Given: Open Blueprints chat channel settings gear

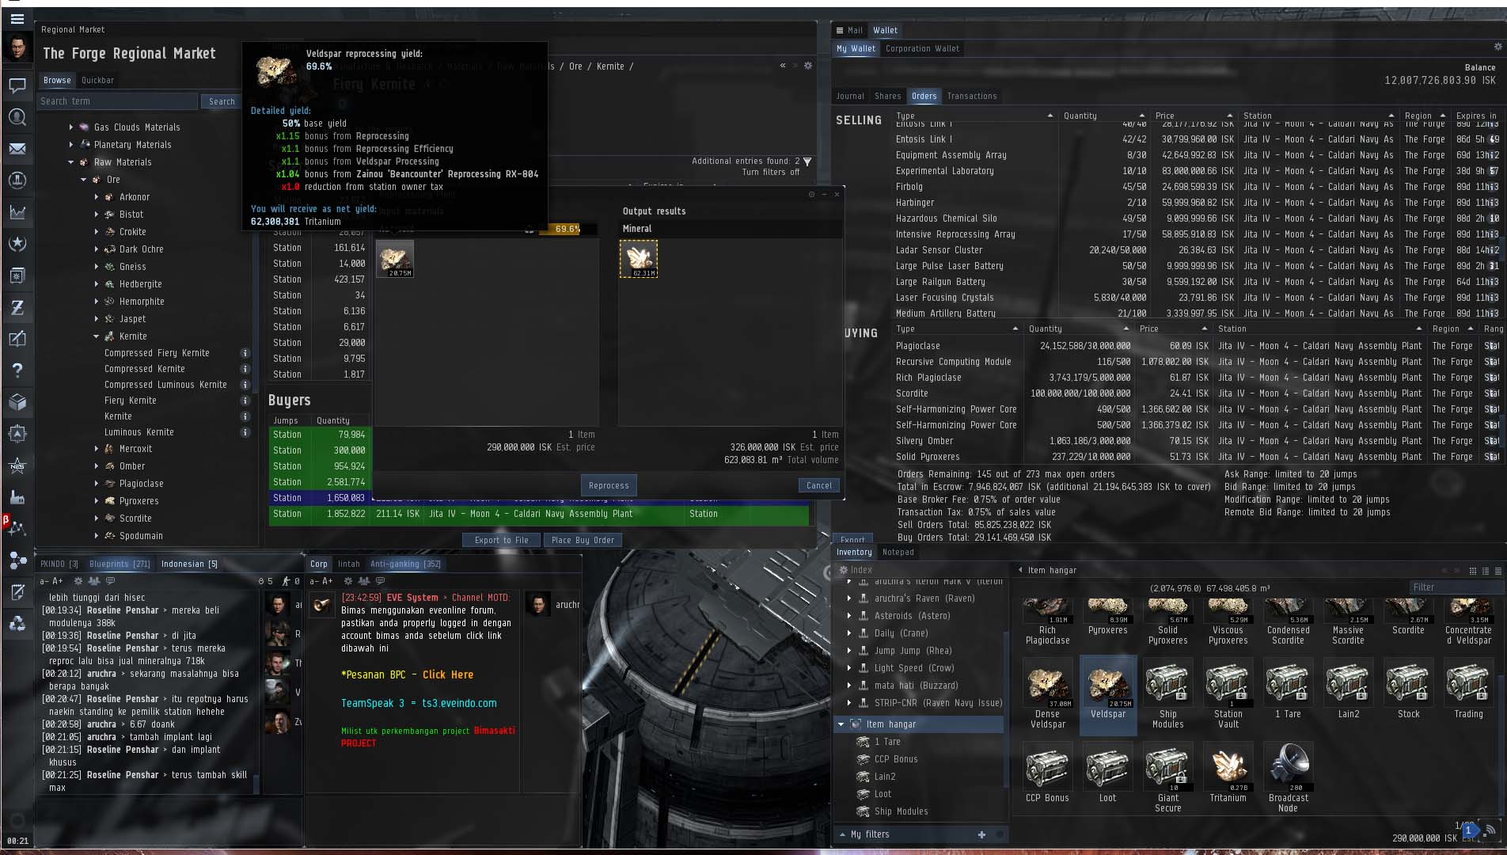Looking at the screenshot, I should point(78,581).
